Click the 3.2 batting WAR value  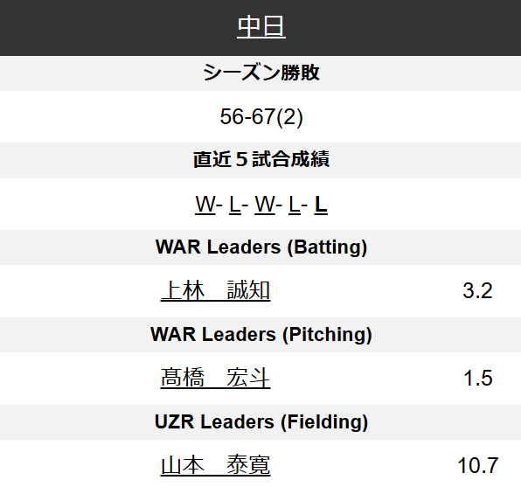pyautogui.click(x=477, y=291)
